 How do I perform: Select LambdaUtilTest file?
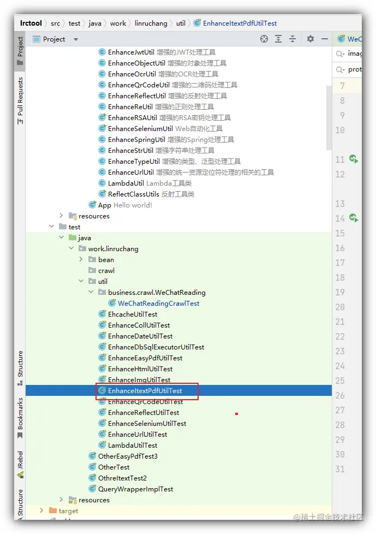click(x=128, y=445)
